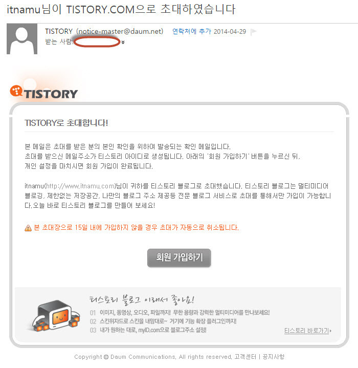Click the orange warning triangle icon

(28, 228)
